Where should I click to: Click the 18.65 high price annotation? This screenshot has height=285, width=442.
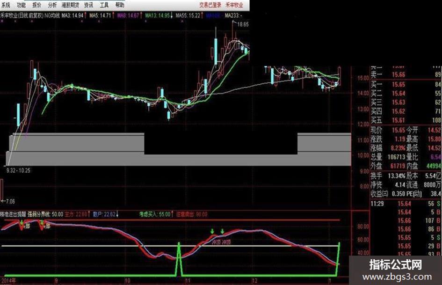(243, 24)
